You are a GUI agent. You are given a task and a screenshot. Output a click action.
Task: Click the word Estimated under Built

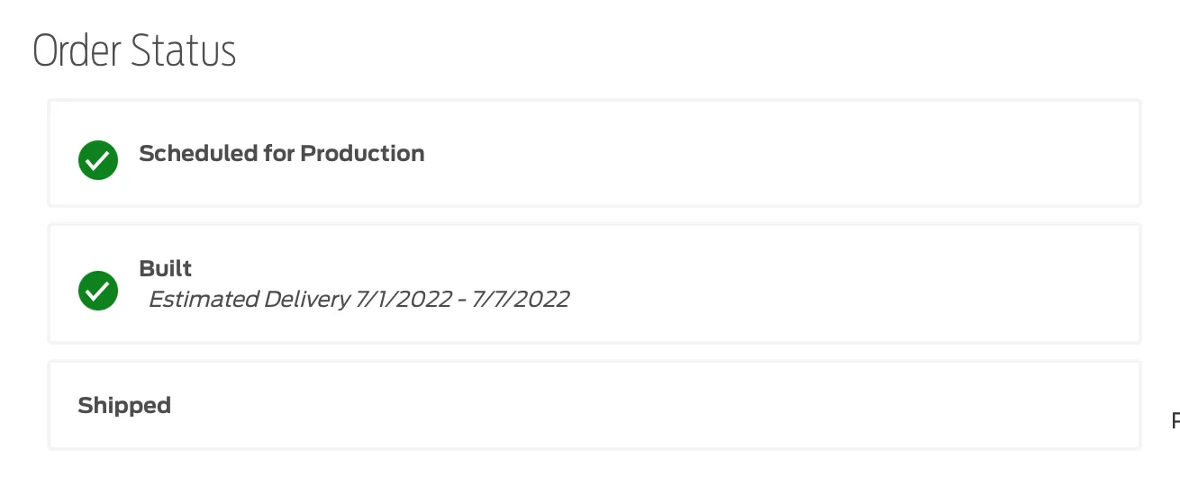[203, 299]
